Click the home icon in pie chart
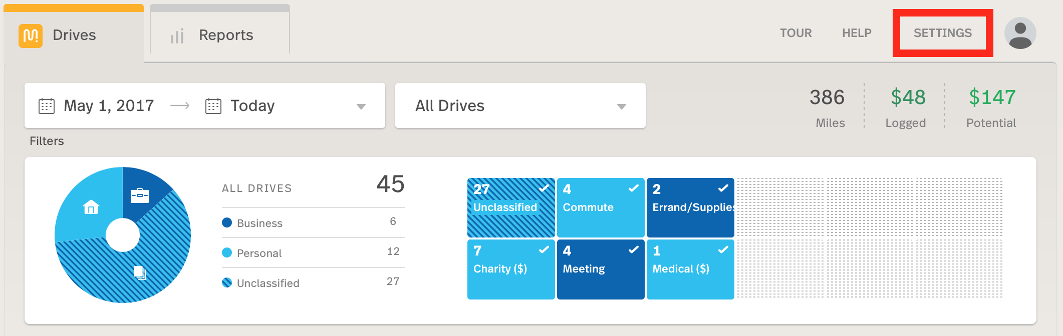Screen dimensions: 1063x336 [x=91, y=206]
